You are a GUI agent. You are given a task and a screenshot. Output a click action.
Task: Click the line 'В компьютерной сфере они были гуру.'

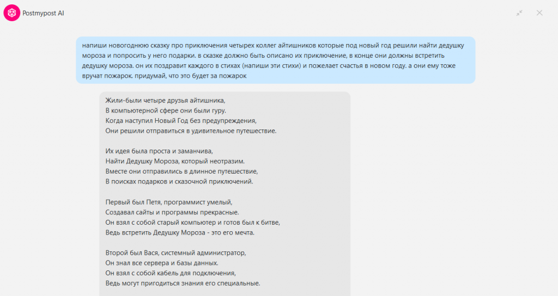coord(166,110)
